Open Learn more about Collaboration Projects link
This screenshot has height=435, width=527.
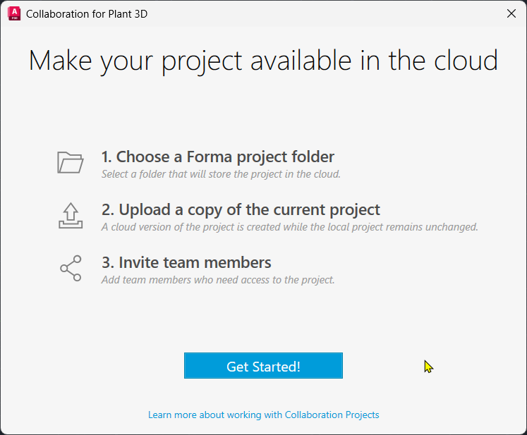[x=264, y=415]
